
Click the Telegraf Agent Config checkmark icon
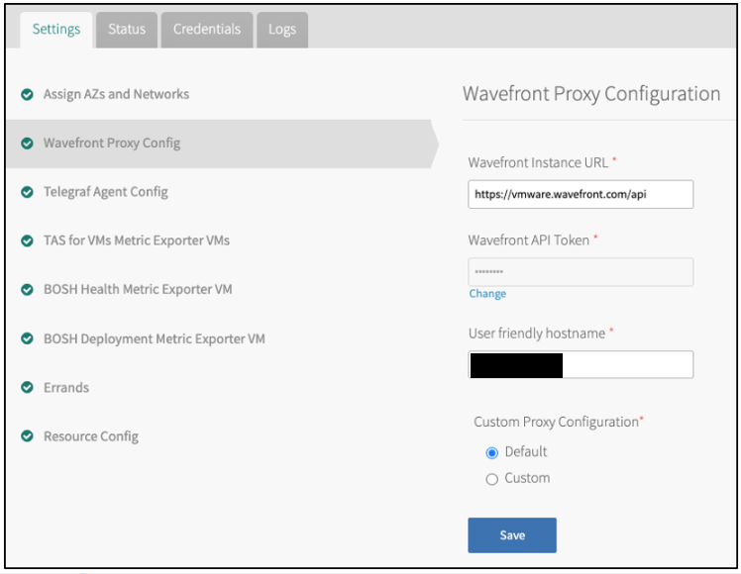(27, 192)
